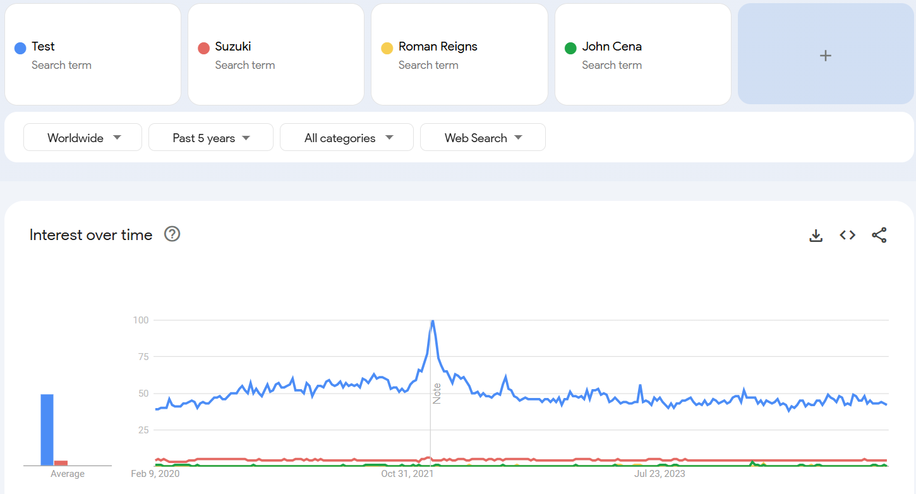Screen dimensions: 916x494
Task: Edit the Test search term
Action: 44,47
